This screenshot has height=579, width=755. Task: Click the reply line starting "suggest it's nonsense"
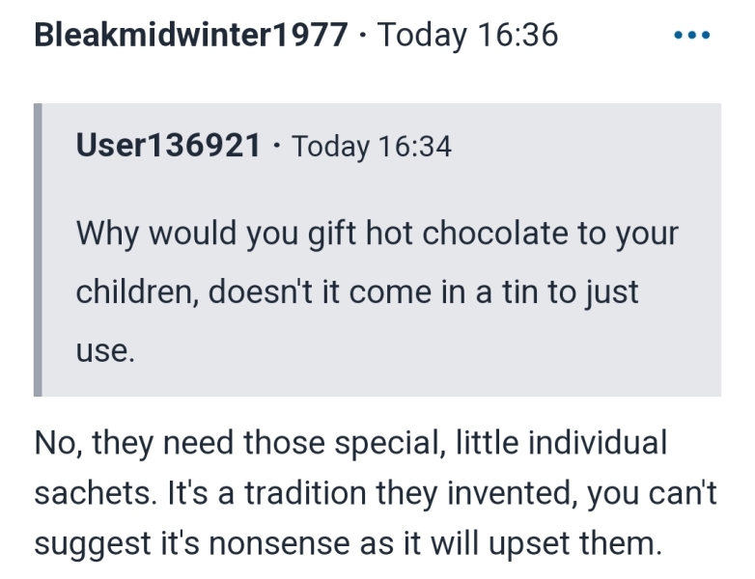click(x=348, y=543)
